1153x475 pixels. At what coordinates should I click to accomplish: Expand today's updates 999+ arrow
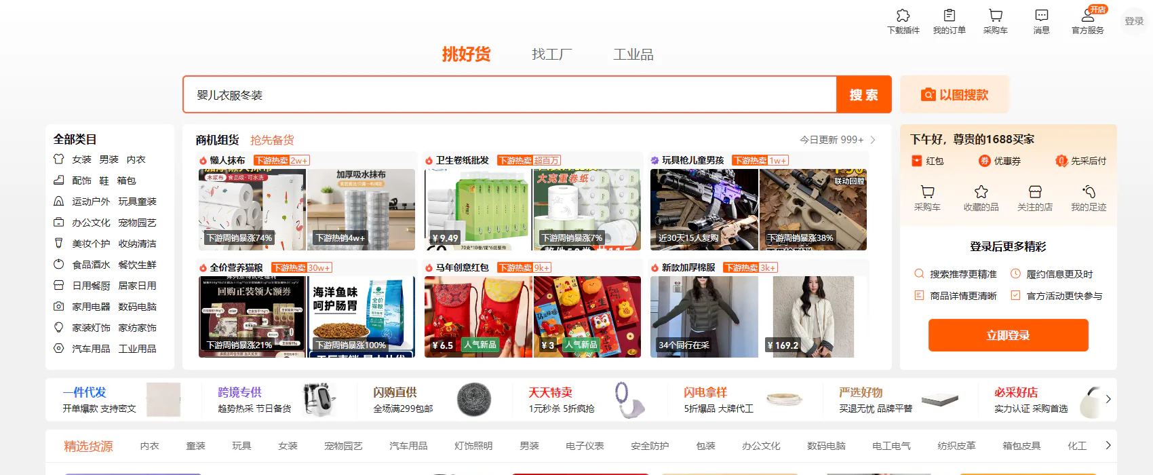[x=873, y=140]
